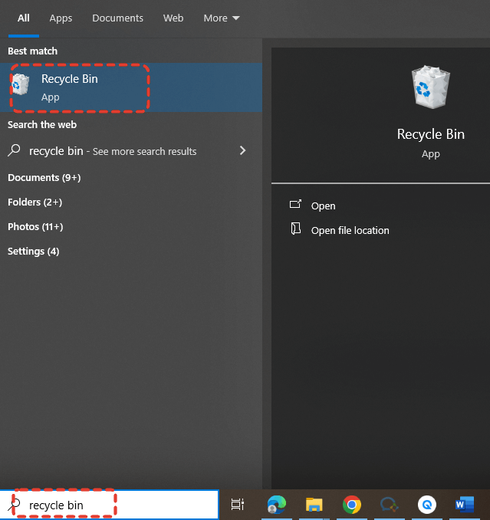Image resolution: width=490 pixels, height=520 pixels.
Task: Click the large Recycle Bin preview icon
Action: [x=430, y=87]
